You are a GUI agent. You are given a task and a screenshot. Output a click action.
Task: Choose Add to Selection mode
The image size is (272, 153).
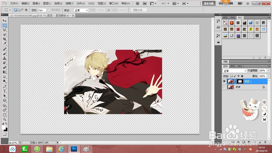point(19,10)
